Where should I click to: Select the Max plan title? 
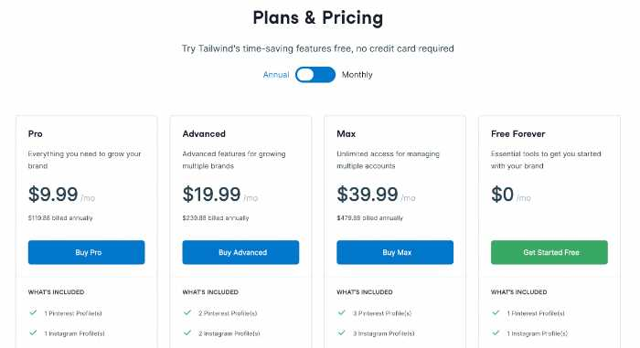(347, 134)
